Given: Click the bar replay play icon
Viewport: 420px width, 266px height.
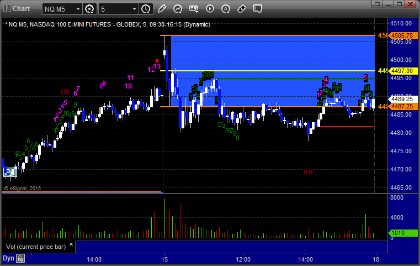Looking at the screenshot, I should pyautogui.click(x=210, y=9).
